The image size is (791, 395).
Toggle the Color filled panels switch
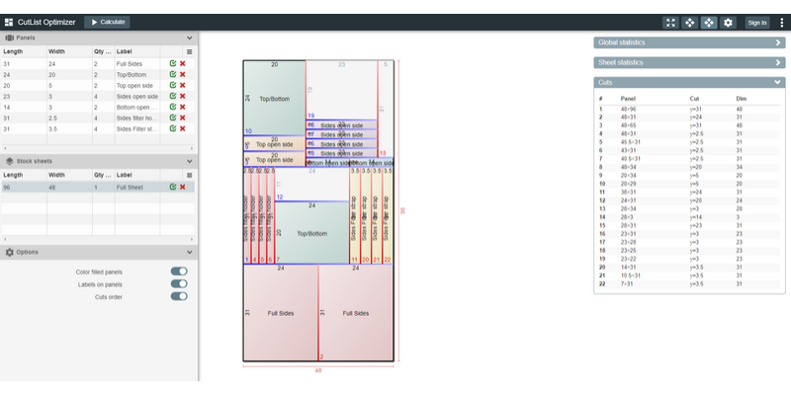tap(179, 272)
